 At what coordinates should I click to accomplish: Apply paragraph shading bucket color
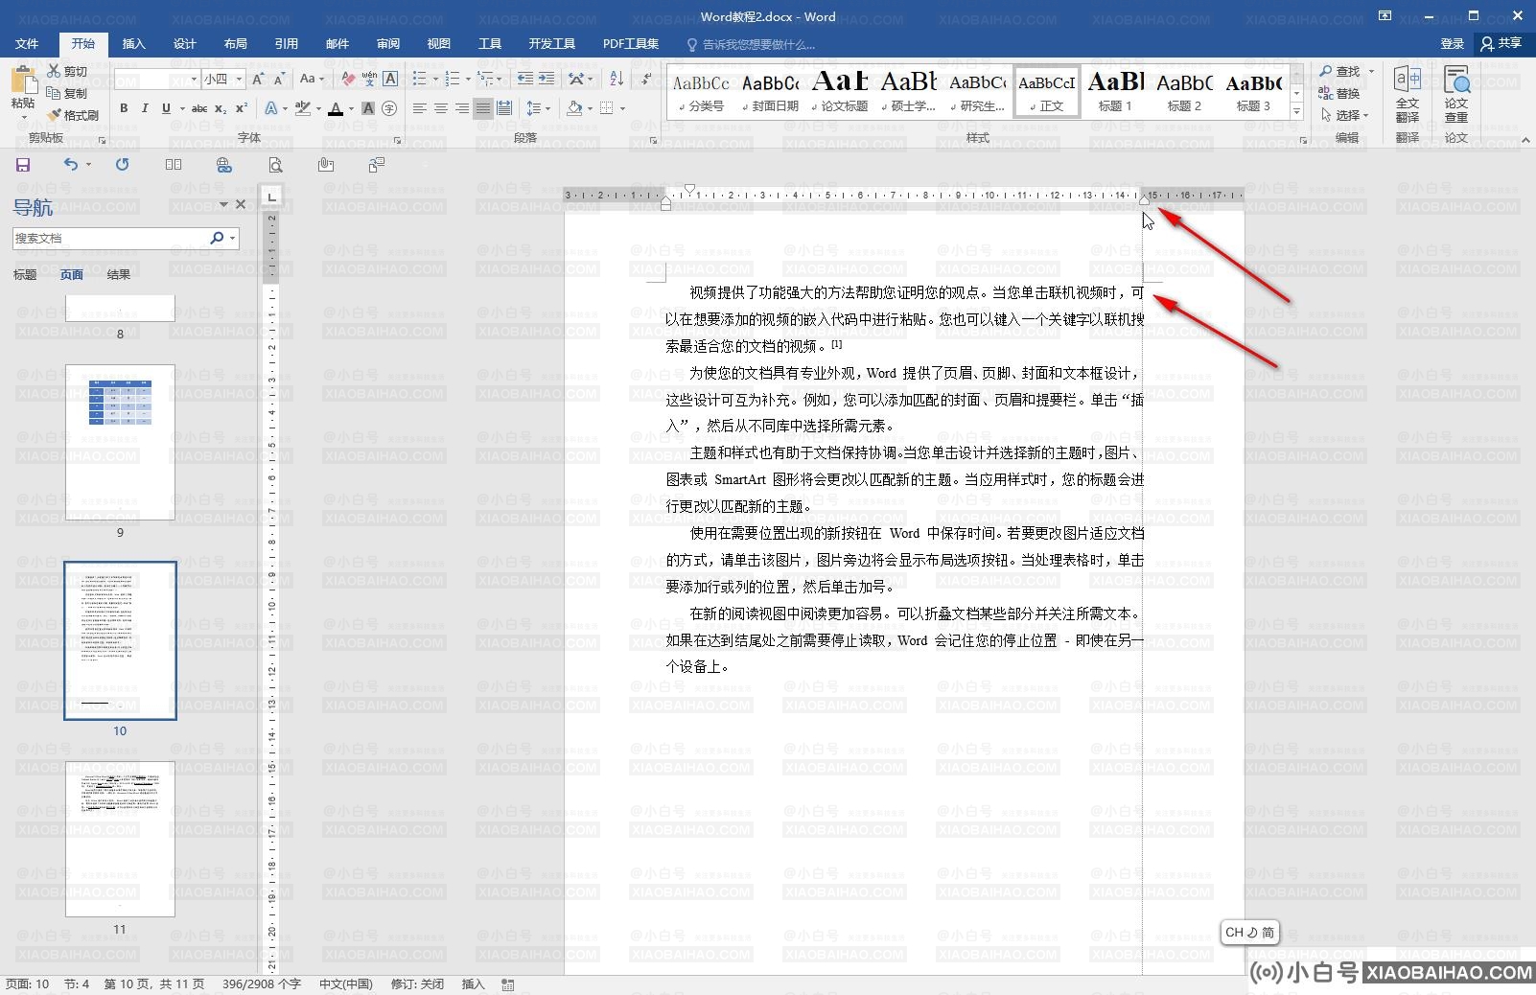tap(574, 108)
